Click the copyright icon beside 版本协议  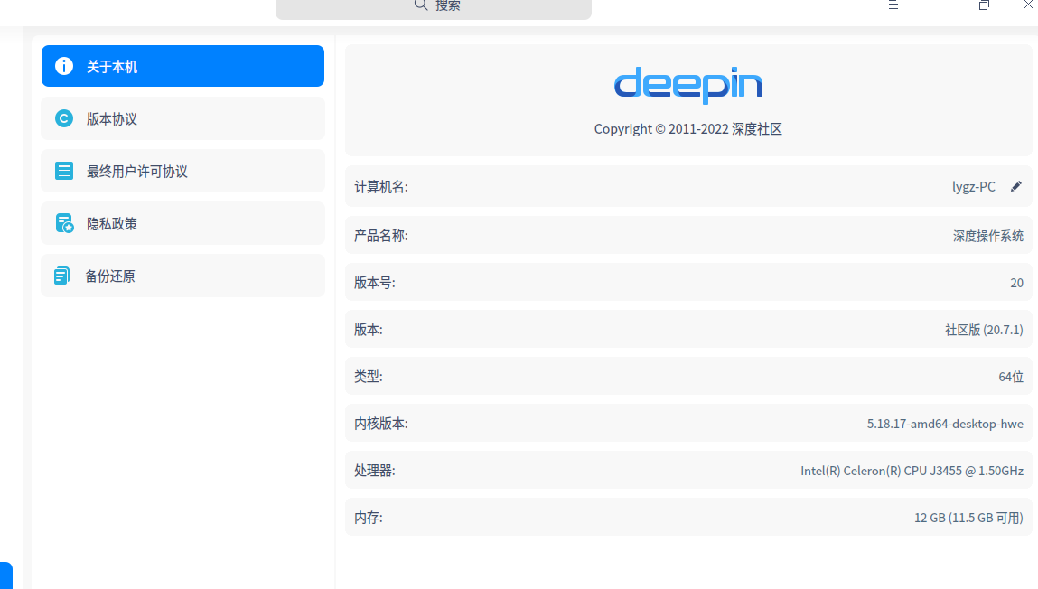[64, 118]
